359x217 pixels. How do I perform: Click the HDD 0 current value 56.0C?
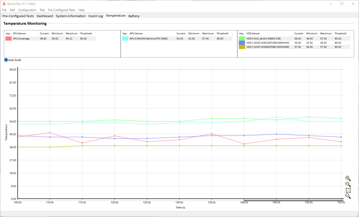(298, 39)
